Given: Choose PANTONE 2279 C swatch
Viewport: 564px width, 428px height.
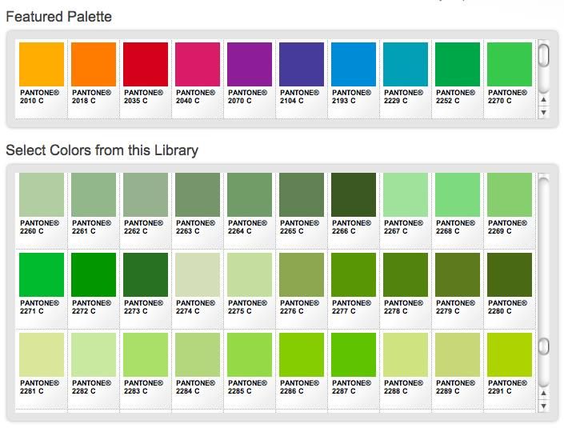Looking at the screenshot, I should [x=457, y=274].
